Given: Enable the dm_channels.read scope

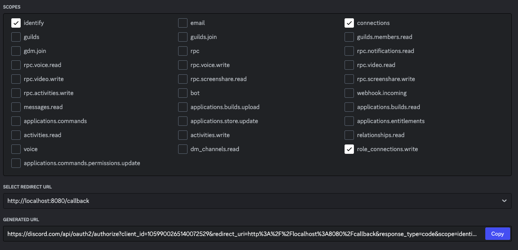Looking at the screenshot, I should [183, 149].
